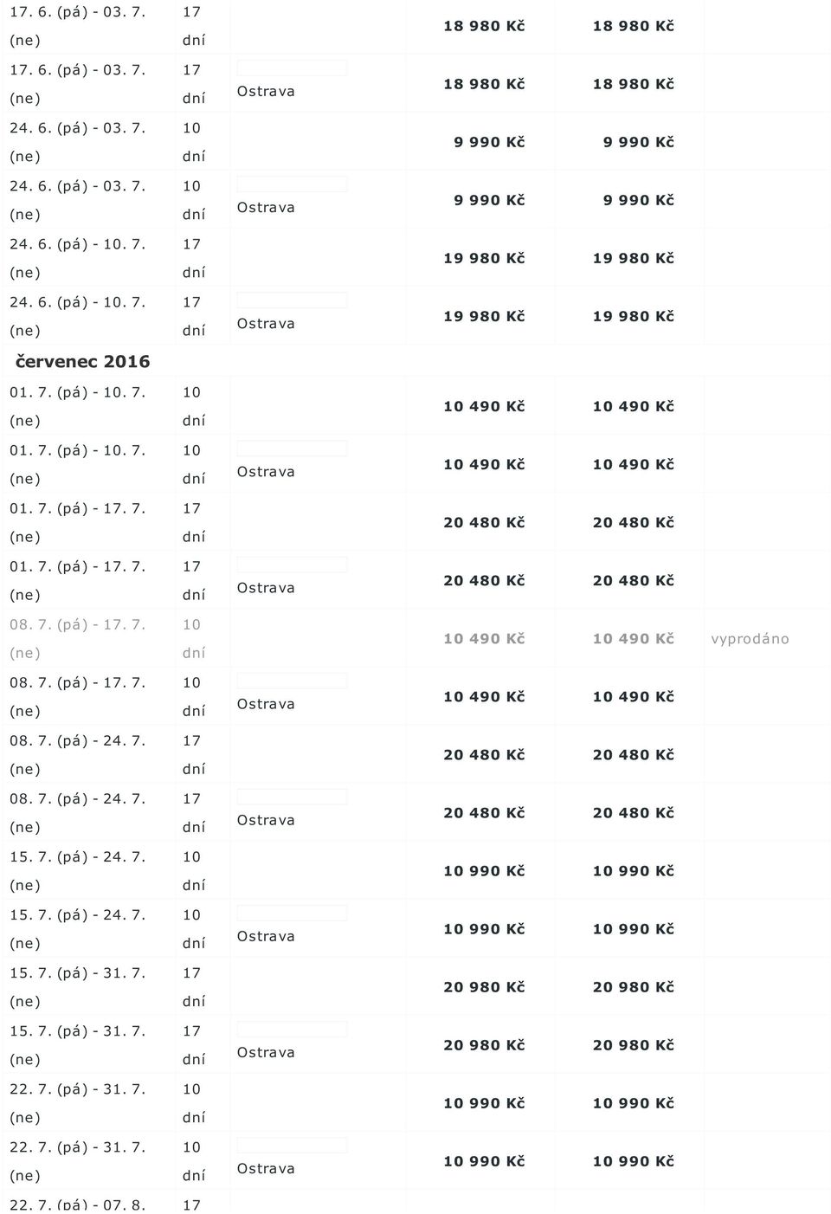Click first 9 990 Kč in Ostrava 24.6.–03.7. row
The image size is (831, 1214).
pyautogui.click(x=489, y=200)
